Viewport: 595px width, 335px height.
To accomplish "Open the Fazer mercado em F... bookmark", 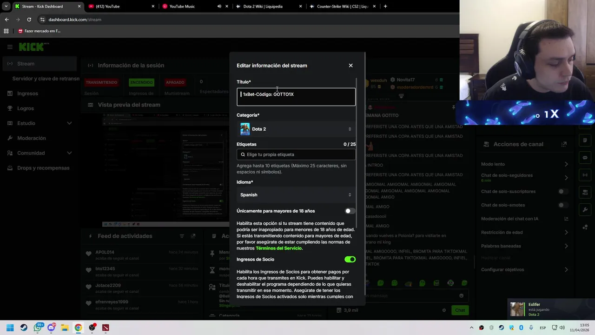I will point(39,31).
